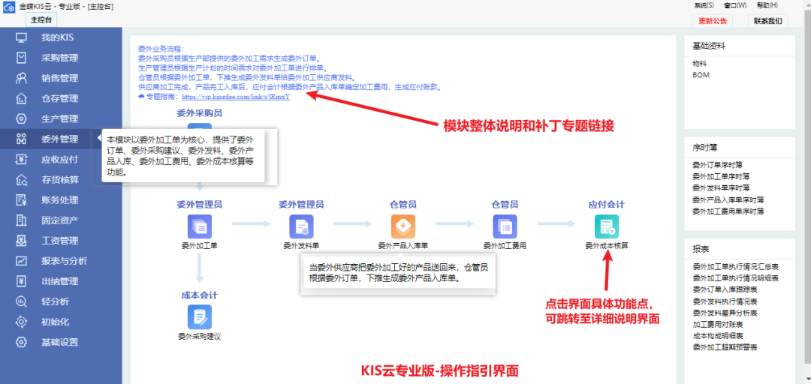This screenshot has height=384, width=811.
Task: Select 应收应付 module label
Action: click(x=60, y=160)
